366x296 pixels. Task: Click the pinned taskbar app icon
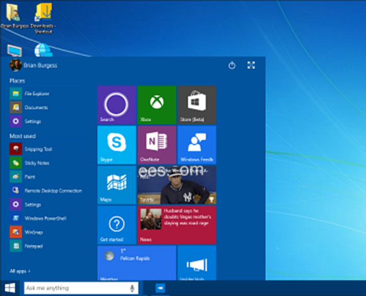160,288
